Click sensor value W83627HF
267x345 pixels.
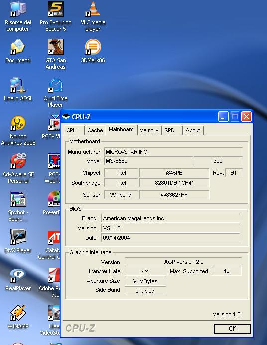[x=174, y=195]
